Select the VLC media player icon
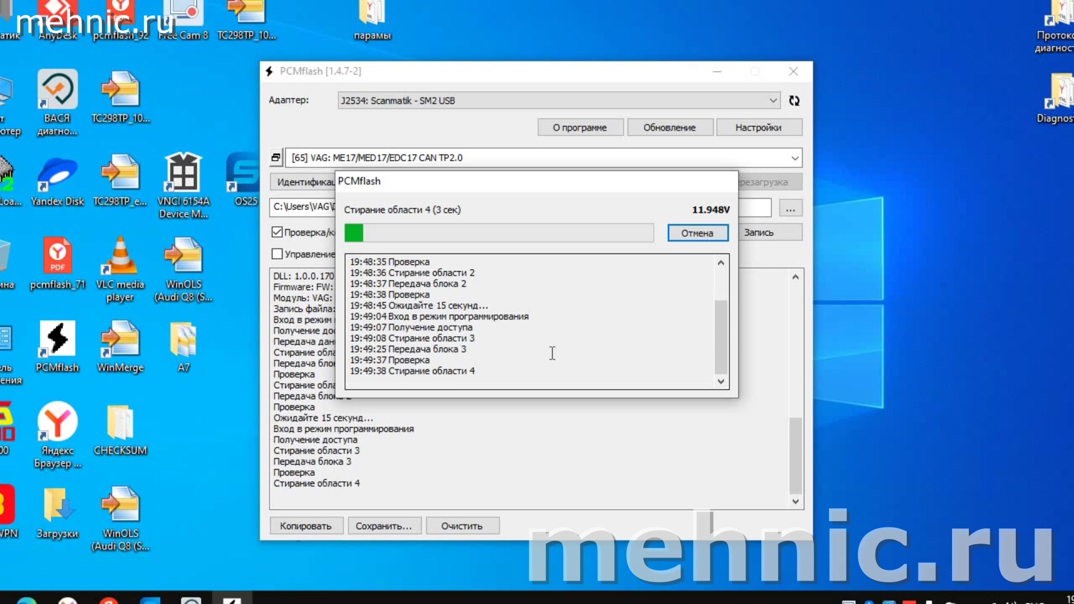The height and width of the screenshot is (604, 1074). (120, 270)
